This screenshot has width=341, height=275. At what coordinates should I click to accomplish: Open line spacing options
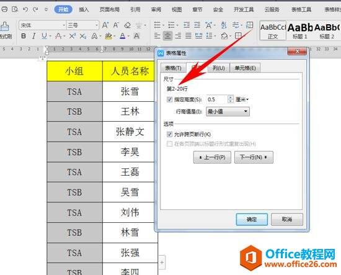point(209,36)
